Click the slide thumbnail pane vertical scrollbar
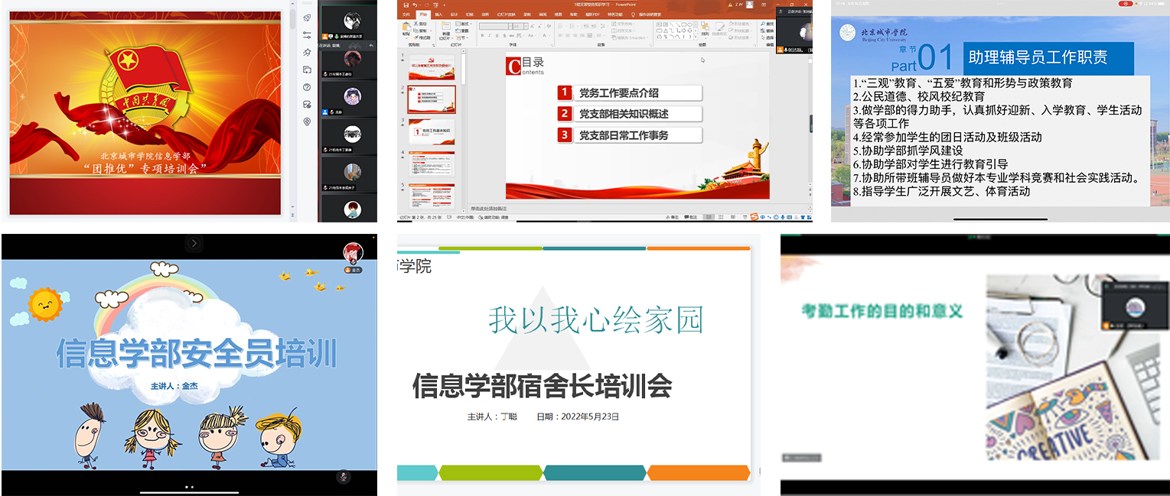 [463, 130]
